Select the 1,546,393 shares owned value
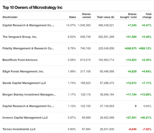154x133 pixels. coord(84,25)
